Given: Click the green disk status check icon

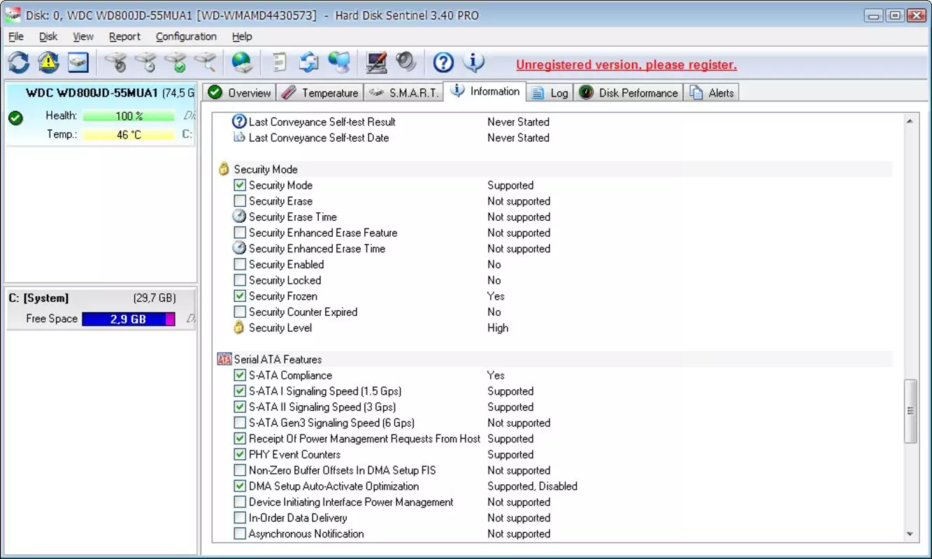Looking at the screenshot, I should point(15,118).
